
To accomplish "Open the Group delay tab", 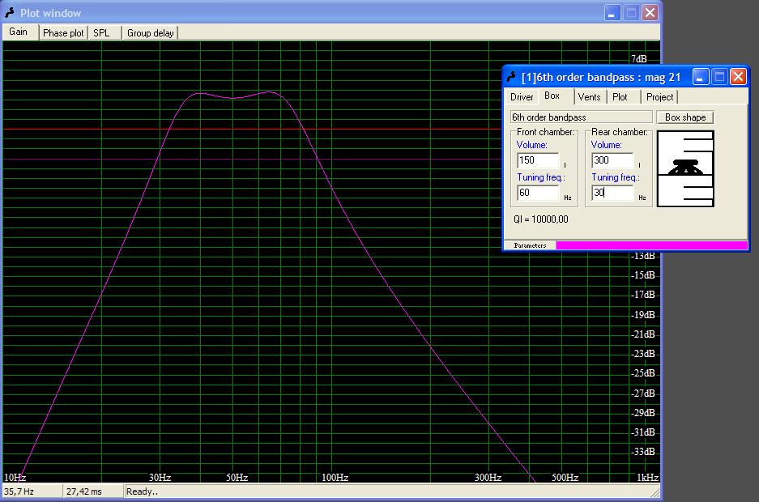I will pos(150,33).
